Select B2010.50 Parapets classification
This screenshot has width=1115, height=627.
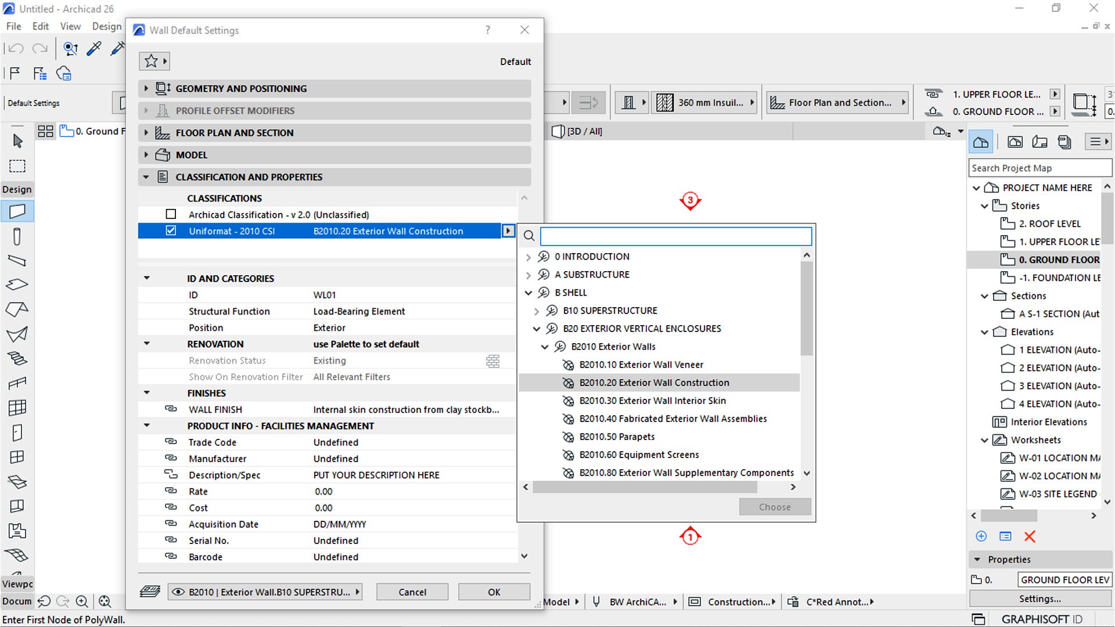[617, 437]
